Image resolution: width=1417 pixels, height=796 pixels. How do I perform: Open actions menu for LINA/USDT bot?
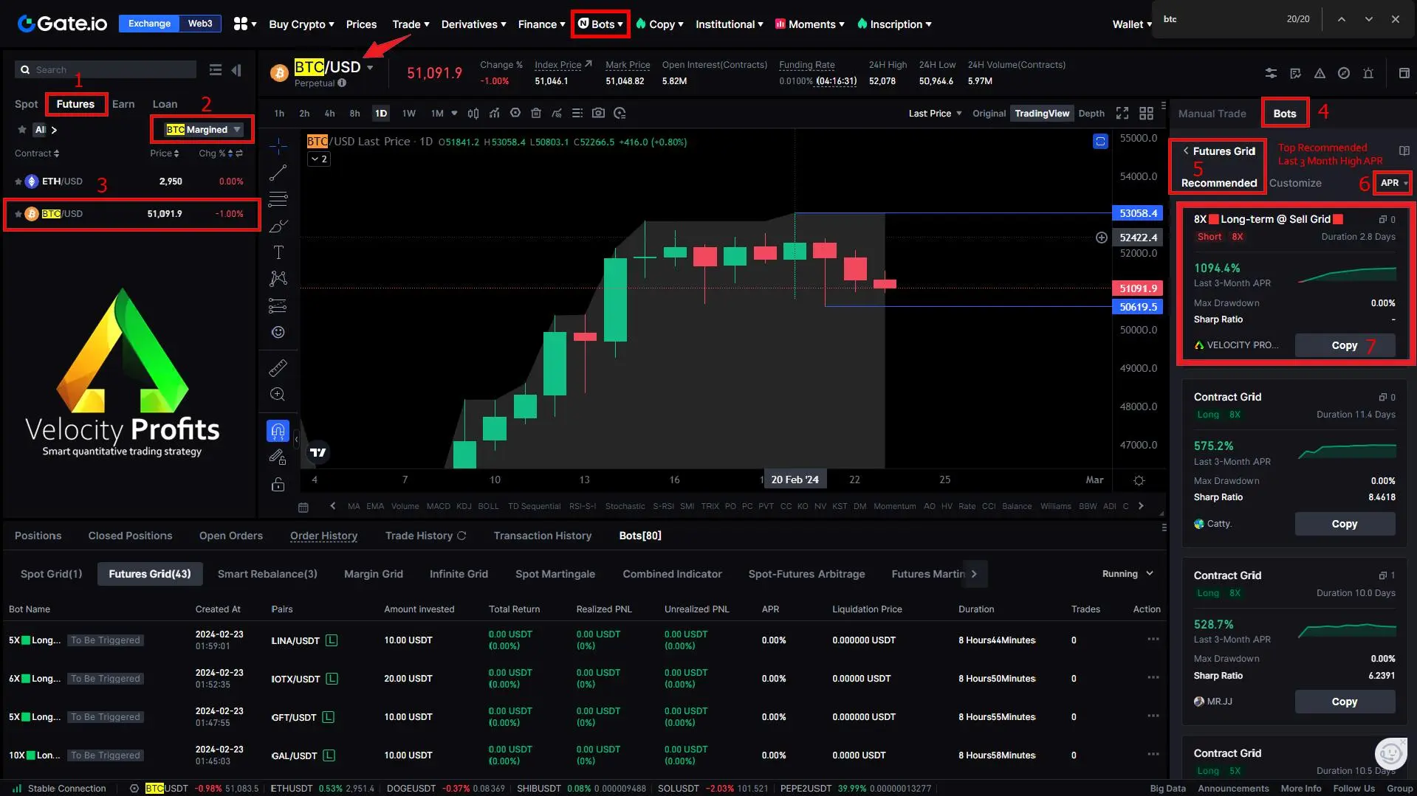point(1153,639)
